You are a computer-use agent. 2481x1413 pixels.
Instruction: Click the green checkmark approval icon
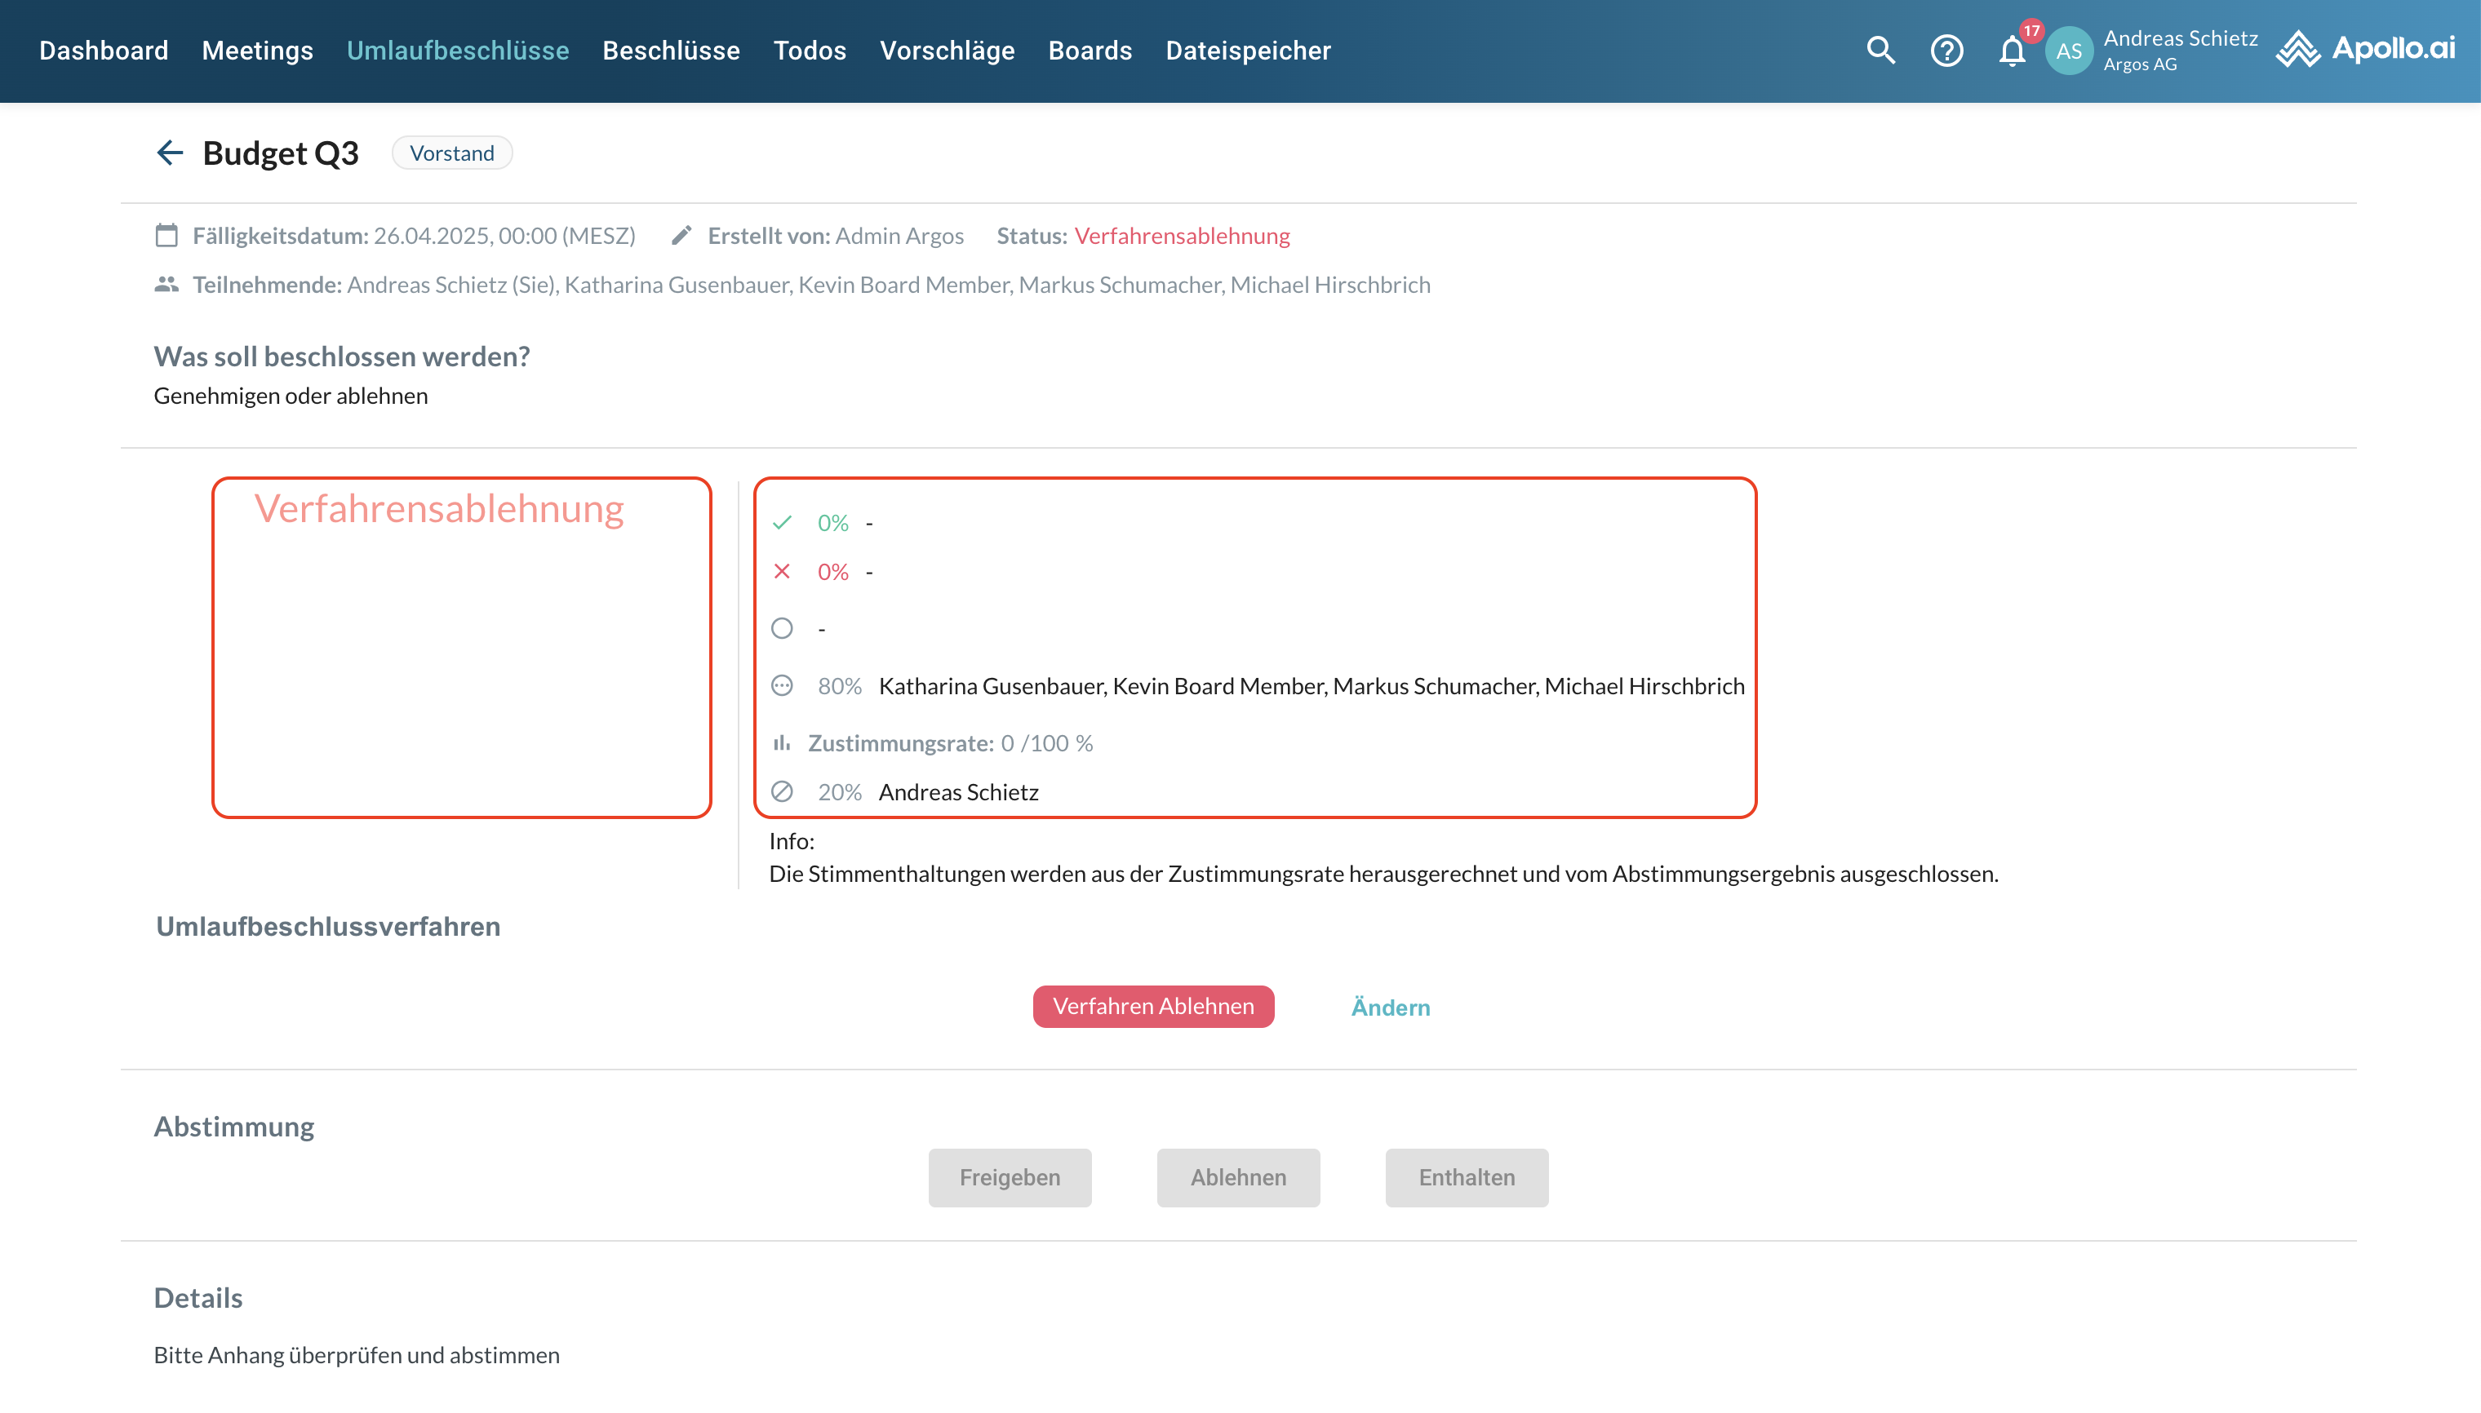click(x=783, y=522)
